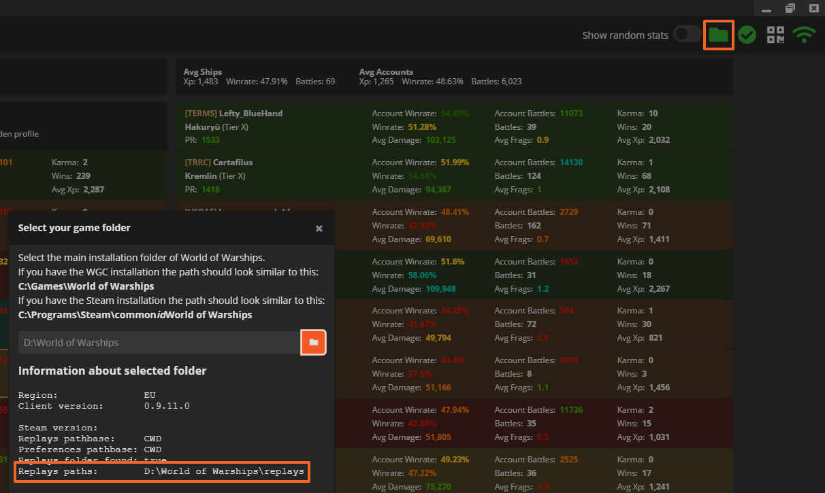Click Account Battles 11736 value
Viewport: 825px width, 493px height.
571,410
